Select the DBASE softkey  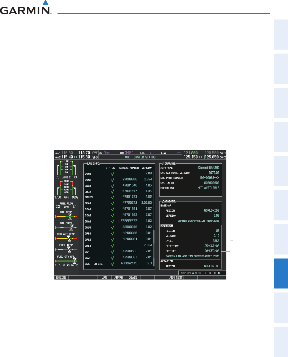click(x=133, y=277)
